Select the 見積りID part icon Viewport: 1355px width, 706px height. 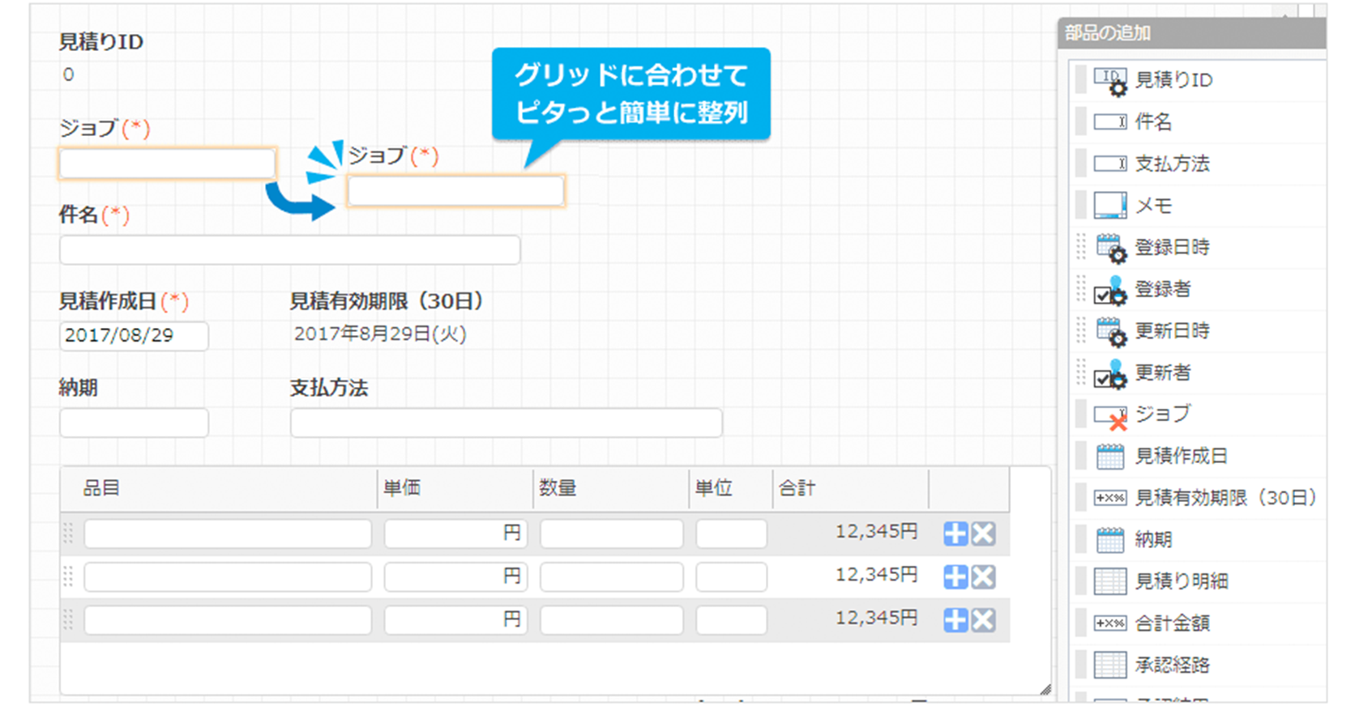pos(1110,81)
